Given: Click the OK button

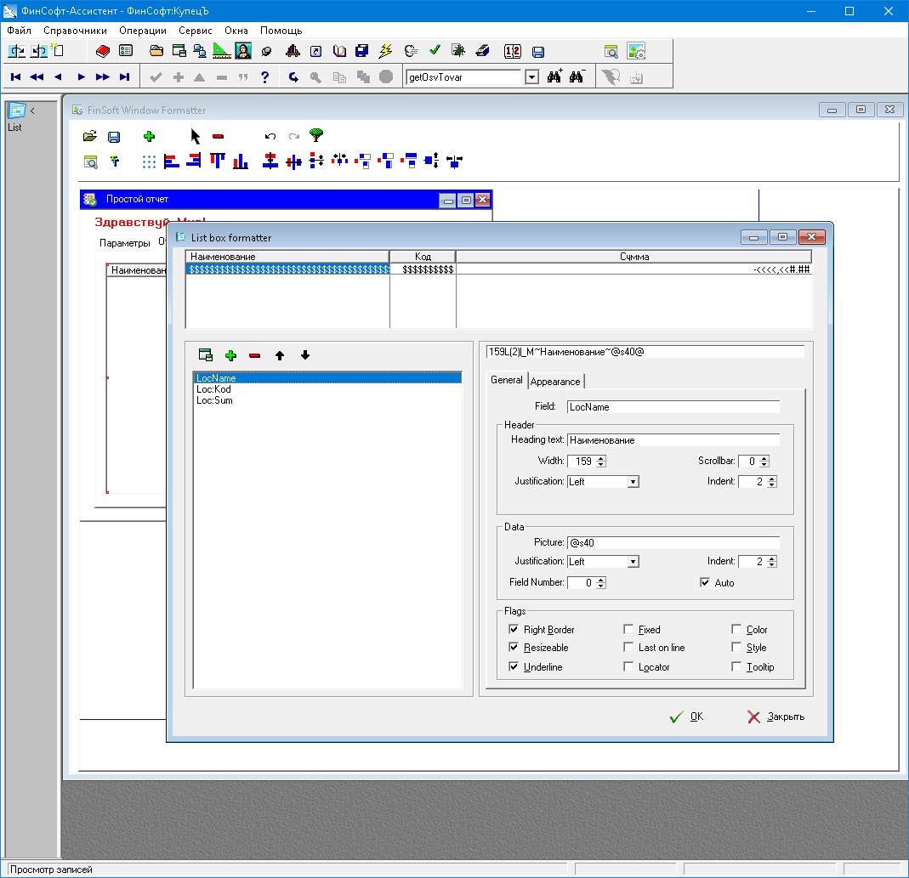Looking at the screenshot, I should (x=687, y=717).
